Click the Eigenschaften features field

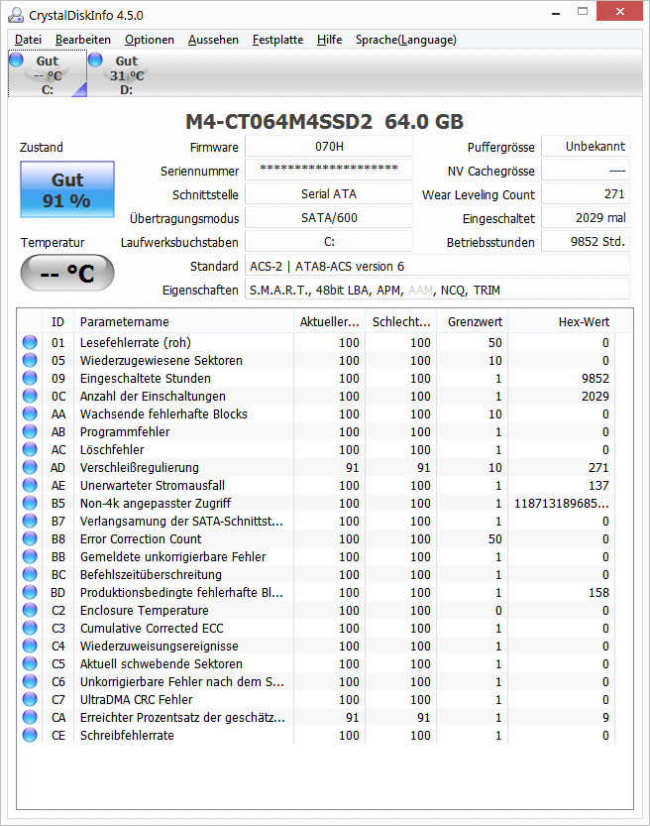coord(437,290)
